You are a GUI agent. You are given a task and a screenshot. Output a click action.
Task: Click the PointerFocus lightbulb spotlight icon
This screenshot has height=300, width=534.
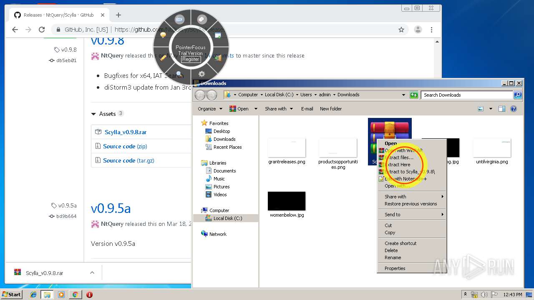163,35
